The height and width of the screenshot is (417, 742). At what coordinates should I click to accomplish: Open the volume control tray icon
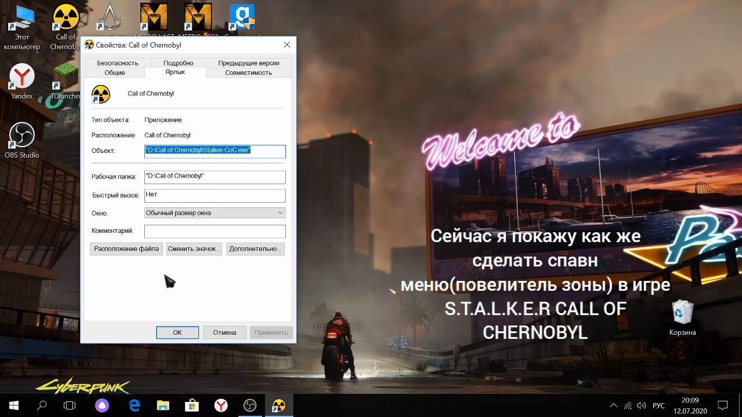coord(641,405)
